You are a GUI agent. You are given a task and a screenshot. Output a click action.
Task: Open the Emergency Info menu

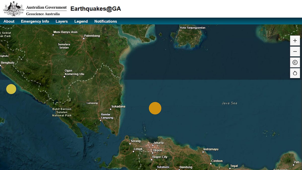pos(35,21)
